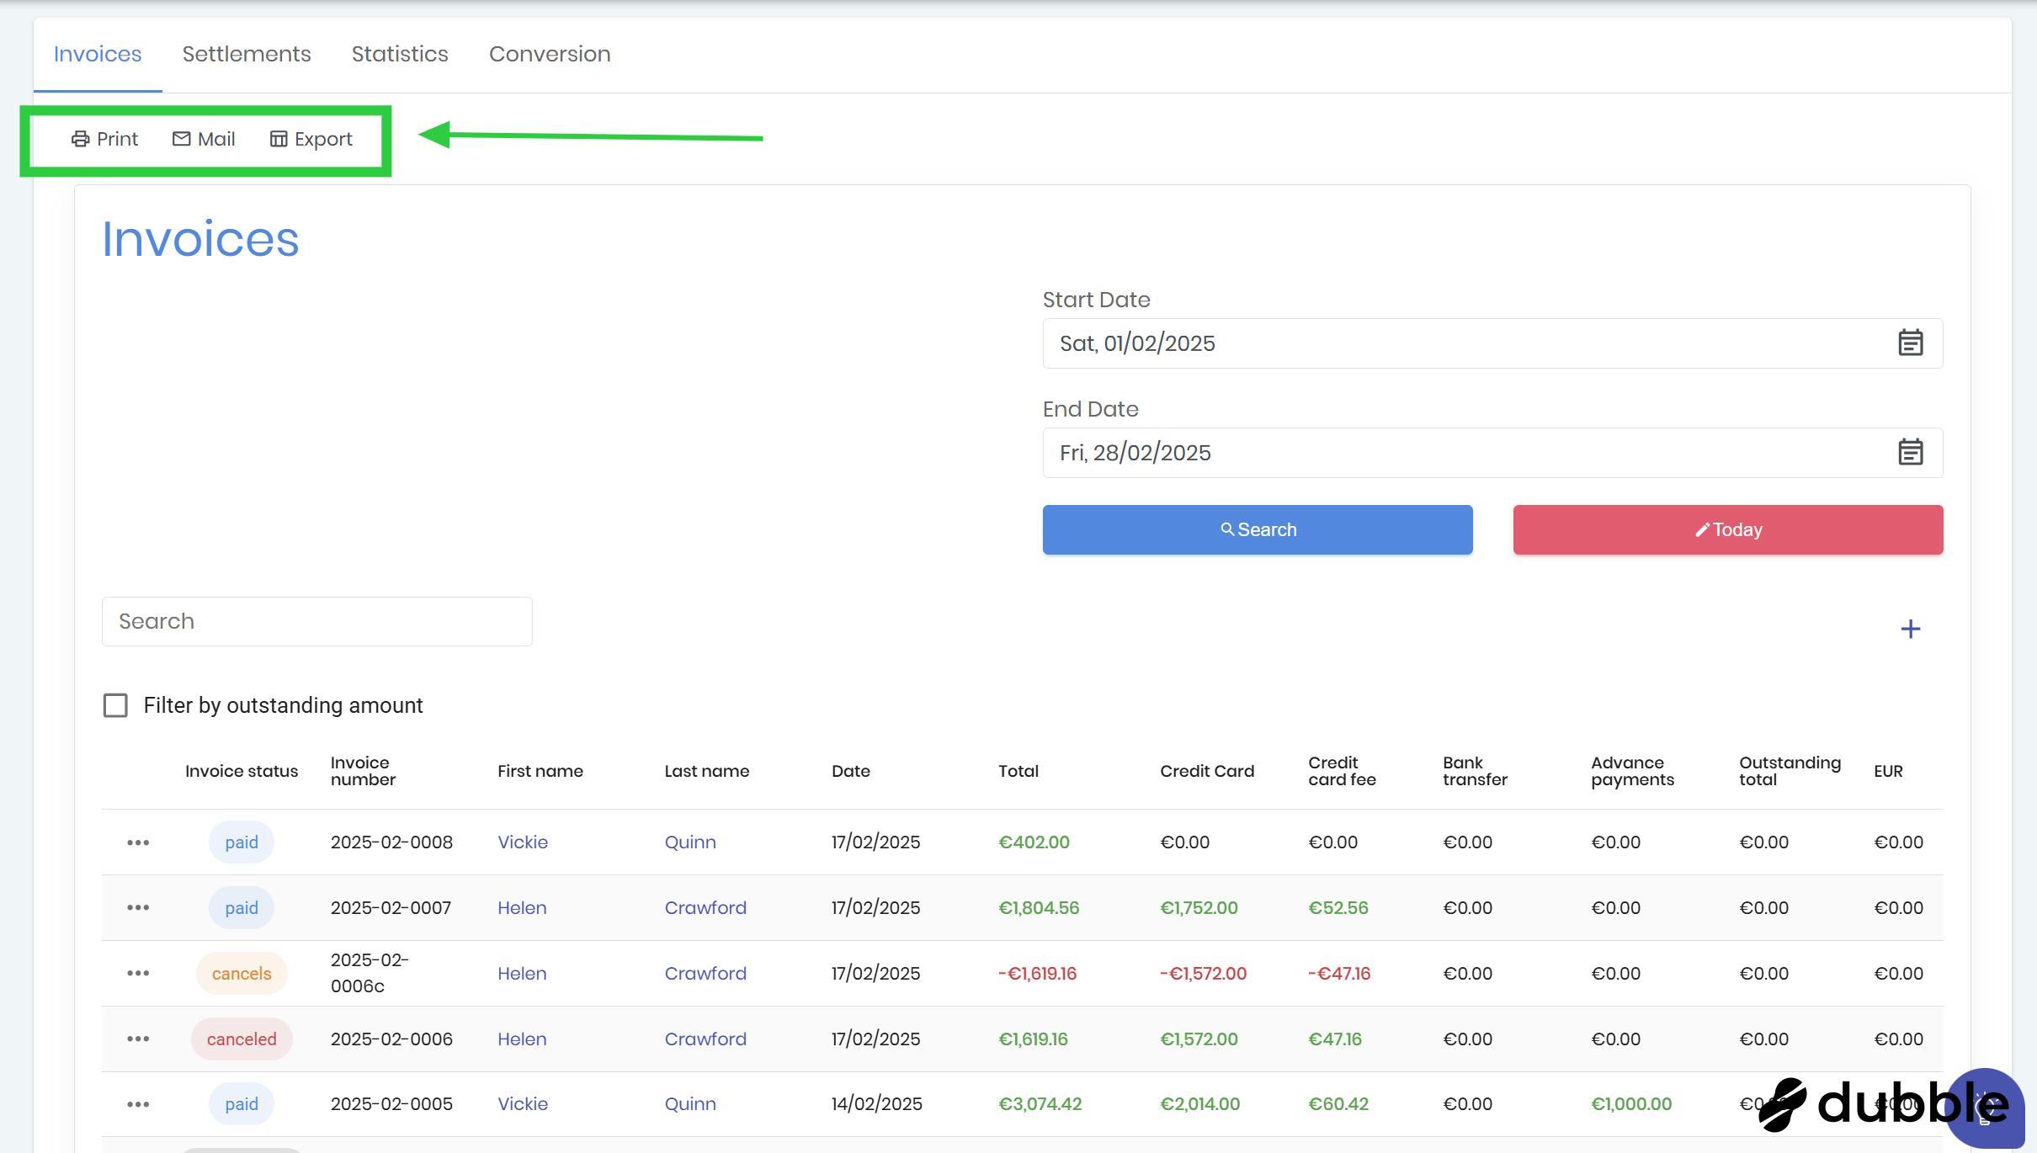Open three-dots menu for canceled invoice 2025-02-0006
This screenshot has width=2037, height=1153.
138,1039
